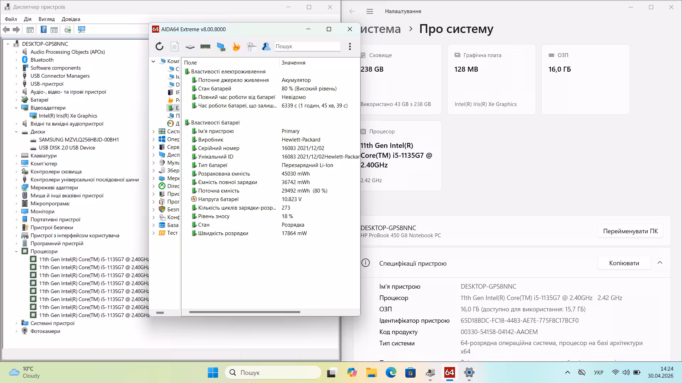Collapse Специфікації пристрою section chevron
Screen dimensions: 682x383
[660, 263]
